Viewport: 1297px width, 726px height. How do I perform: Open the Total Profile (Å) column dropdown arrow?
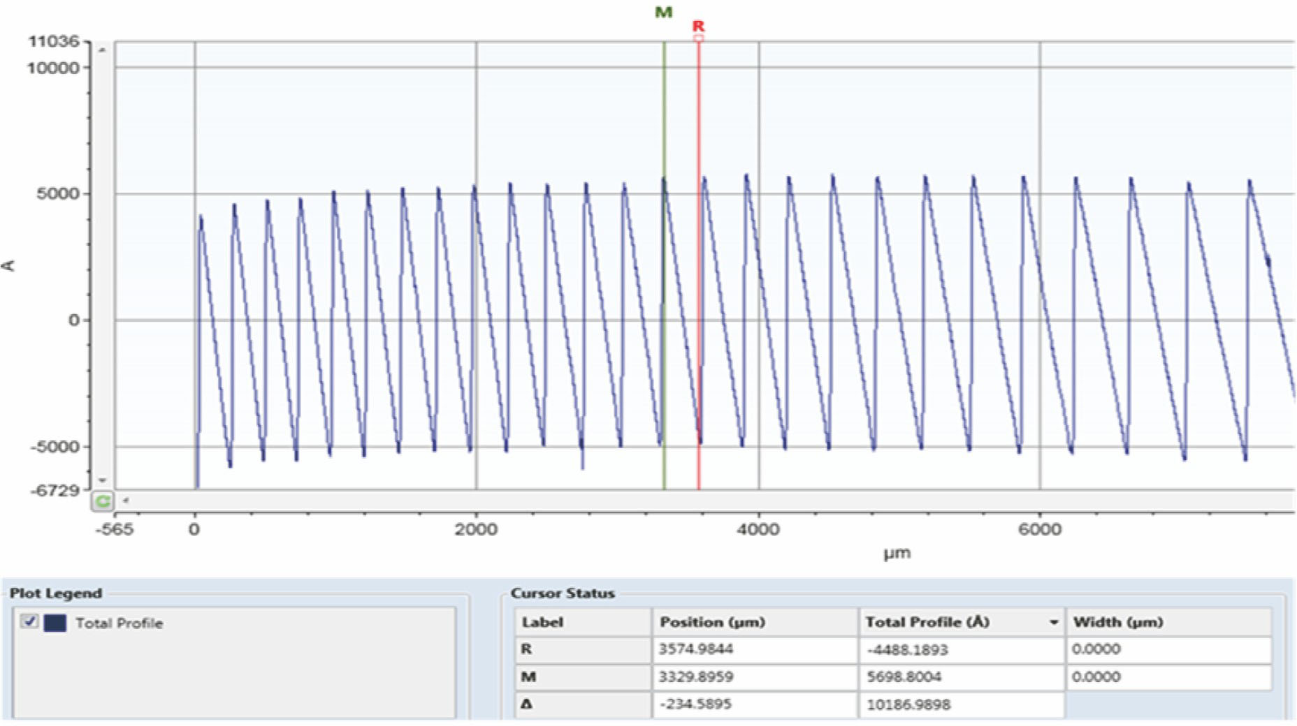point(1053,622)
